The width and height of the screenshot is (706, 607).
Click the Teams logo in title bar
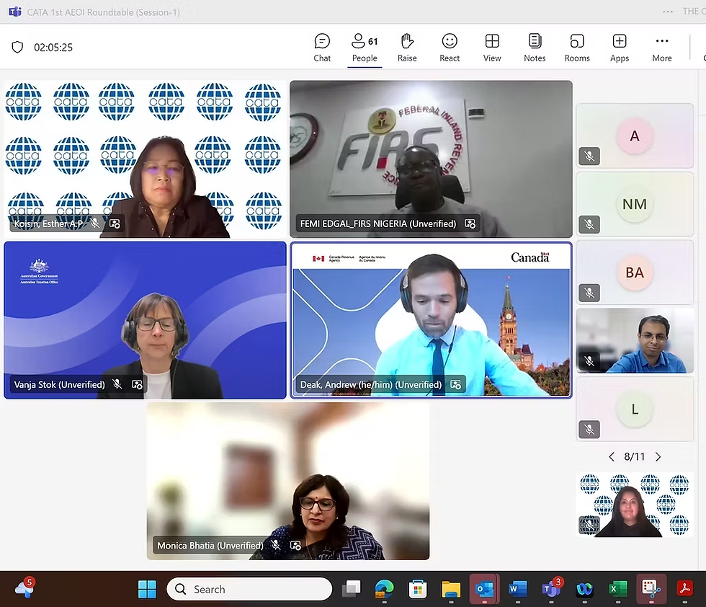point(15,12)
